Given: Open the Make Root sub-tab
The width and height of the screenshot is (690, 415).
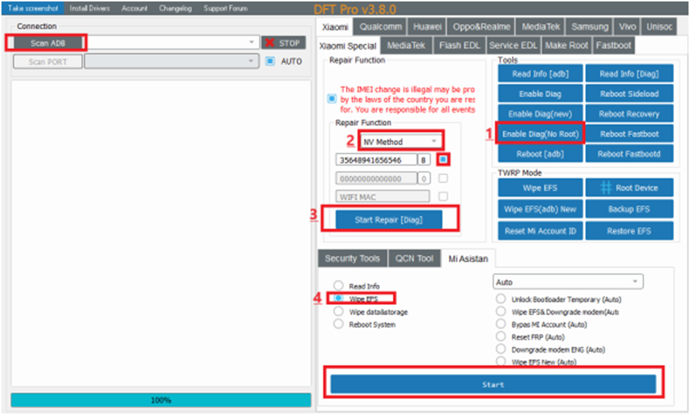Looking at the screenshot, I should 566,45.
